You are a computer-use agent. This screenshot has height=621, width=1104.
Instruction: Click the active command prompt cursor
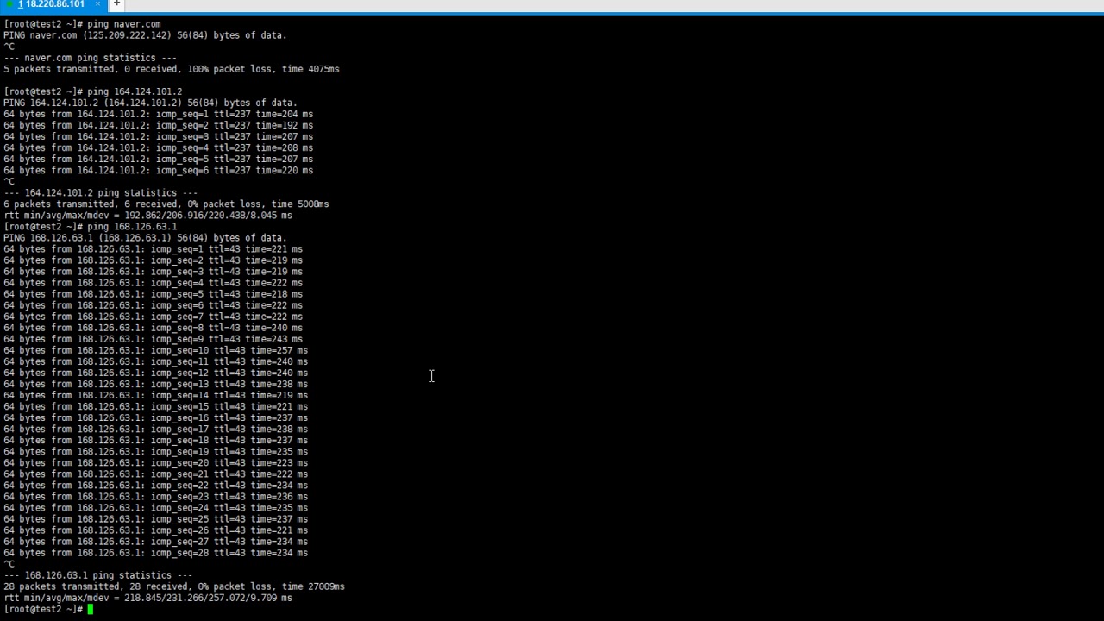pyautogui.click(x=90, y=609)
